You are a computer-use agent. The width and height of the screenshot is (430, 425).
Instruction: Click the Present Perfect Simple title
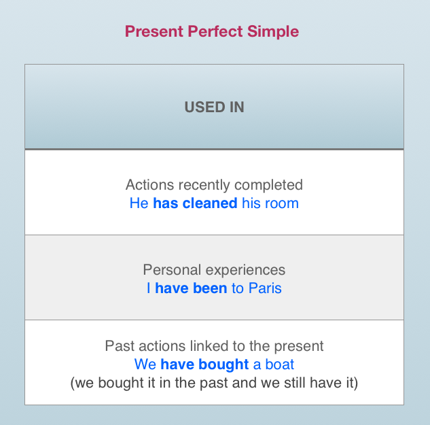[x=212, y=31]
